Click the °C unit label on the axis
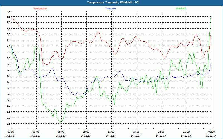The width and height of the screenshot is (223, 139). [x=9, y=13]
